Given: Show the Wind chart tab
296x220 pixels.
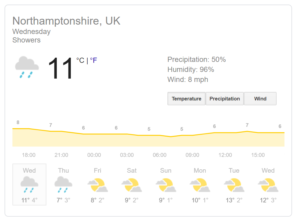Looking at the screenshot, I should pyautogui.click(x=260, y=99).
